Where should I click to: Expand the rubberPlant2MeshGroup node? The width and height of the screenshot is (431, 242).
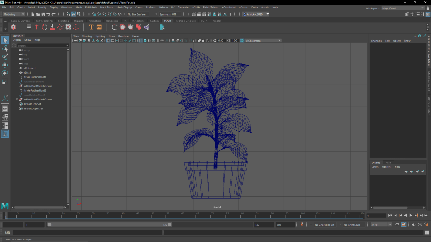[17, 100]
